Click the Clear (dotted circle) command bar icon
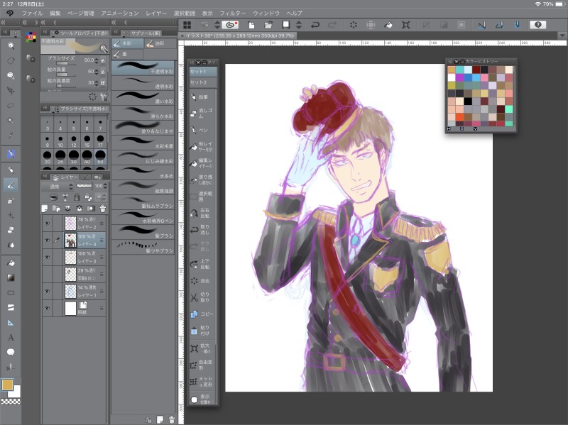568x425 pixels. point(353,25)
